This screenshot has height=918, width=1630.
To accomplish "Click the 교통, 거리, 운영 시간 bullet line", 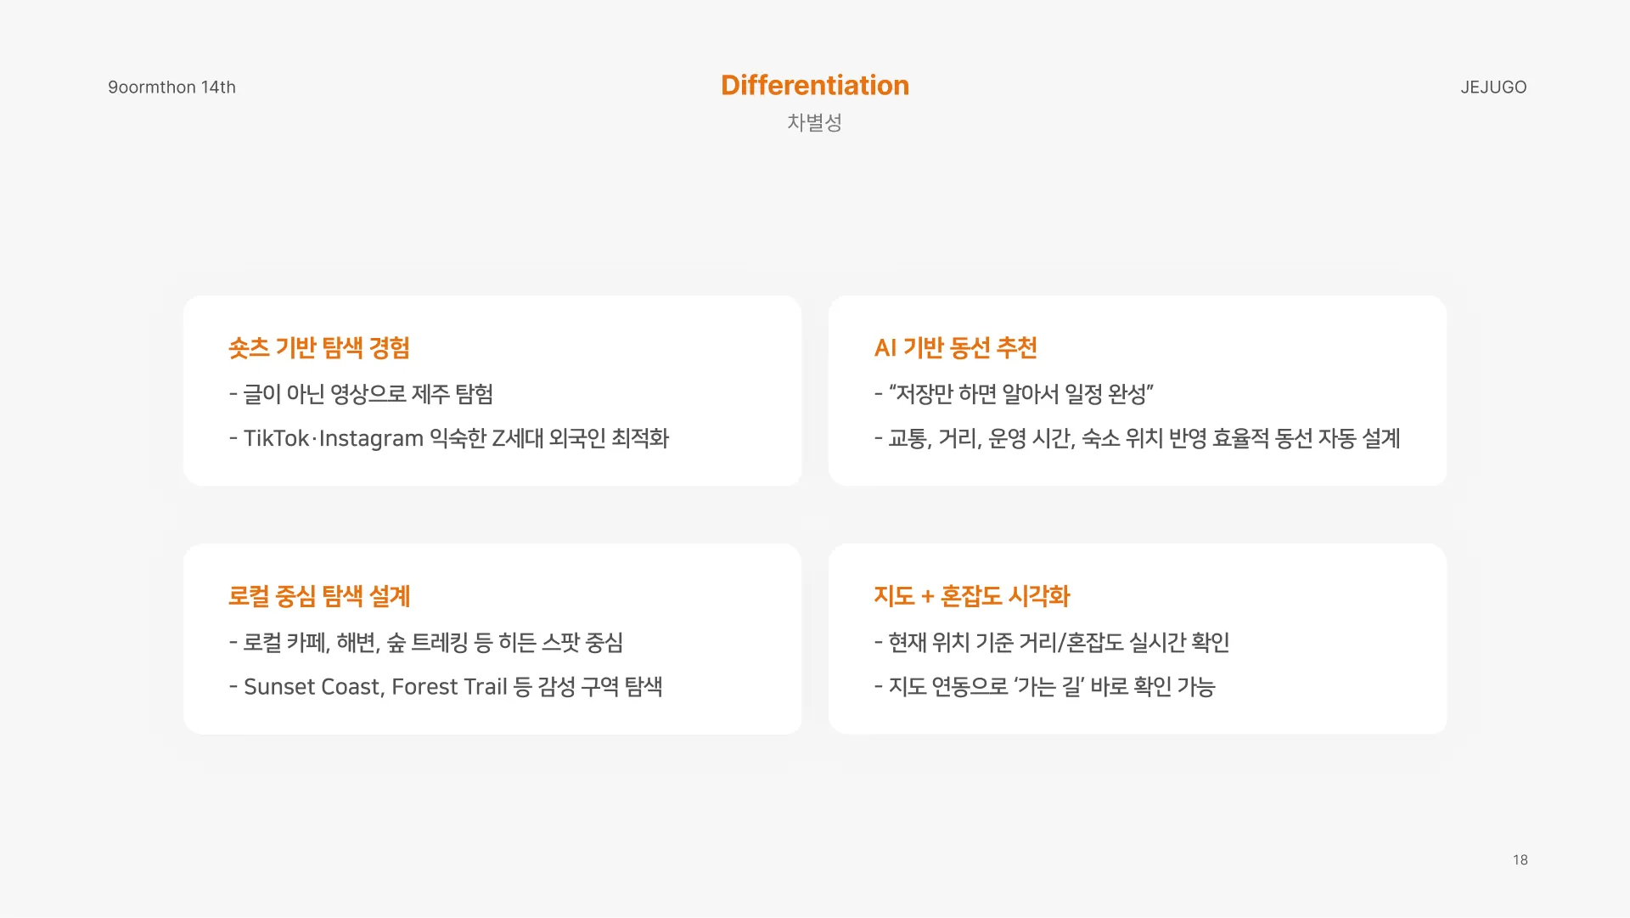I will pyautogui.click(x=1137, y=438).
